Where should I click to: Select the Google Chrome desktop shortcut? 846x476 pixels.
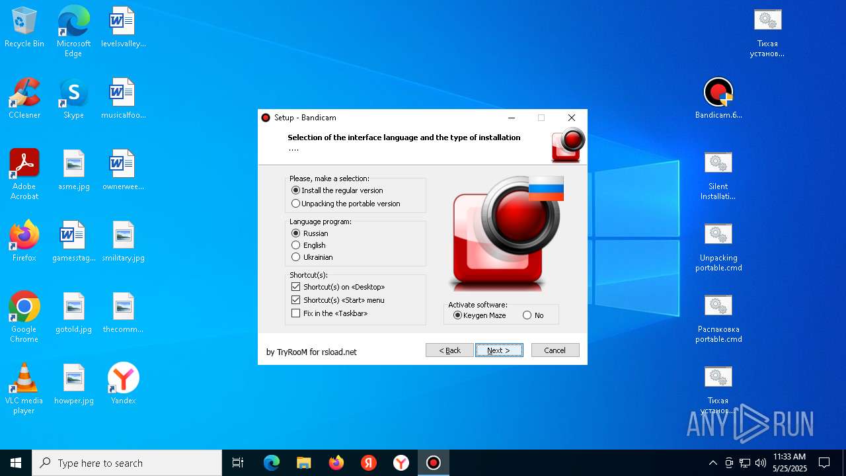coord(24,317)
